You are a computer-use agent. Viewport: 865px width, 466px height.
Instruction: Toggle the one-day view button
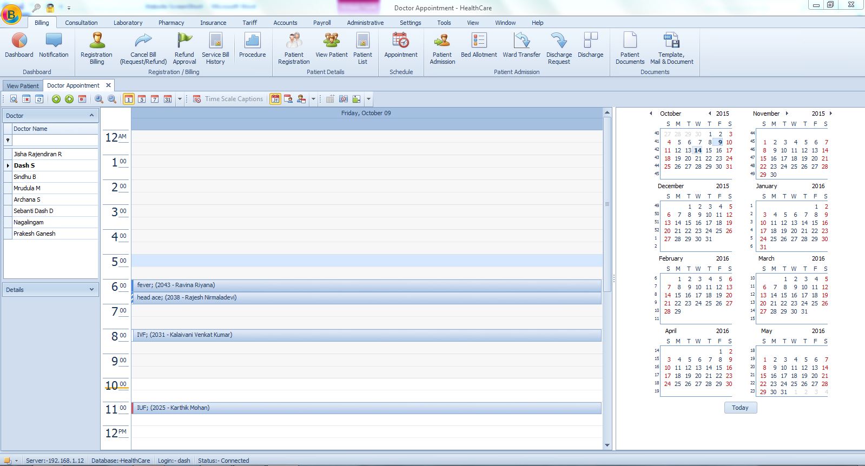click(x=129, y=99)
